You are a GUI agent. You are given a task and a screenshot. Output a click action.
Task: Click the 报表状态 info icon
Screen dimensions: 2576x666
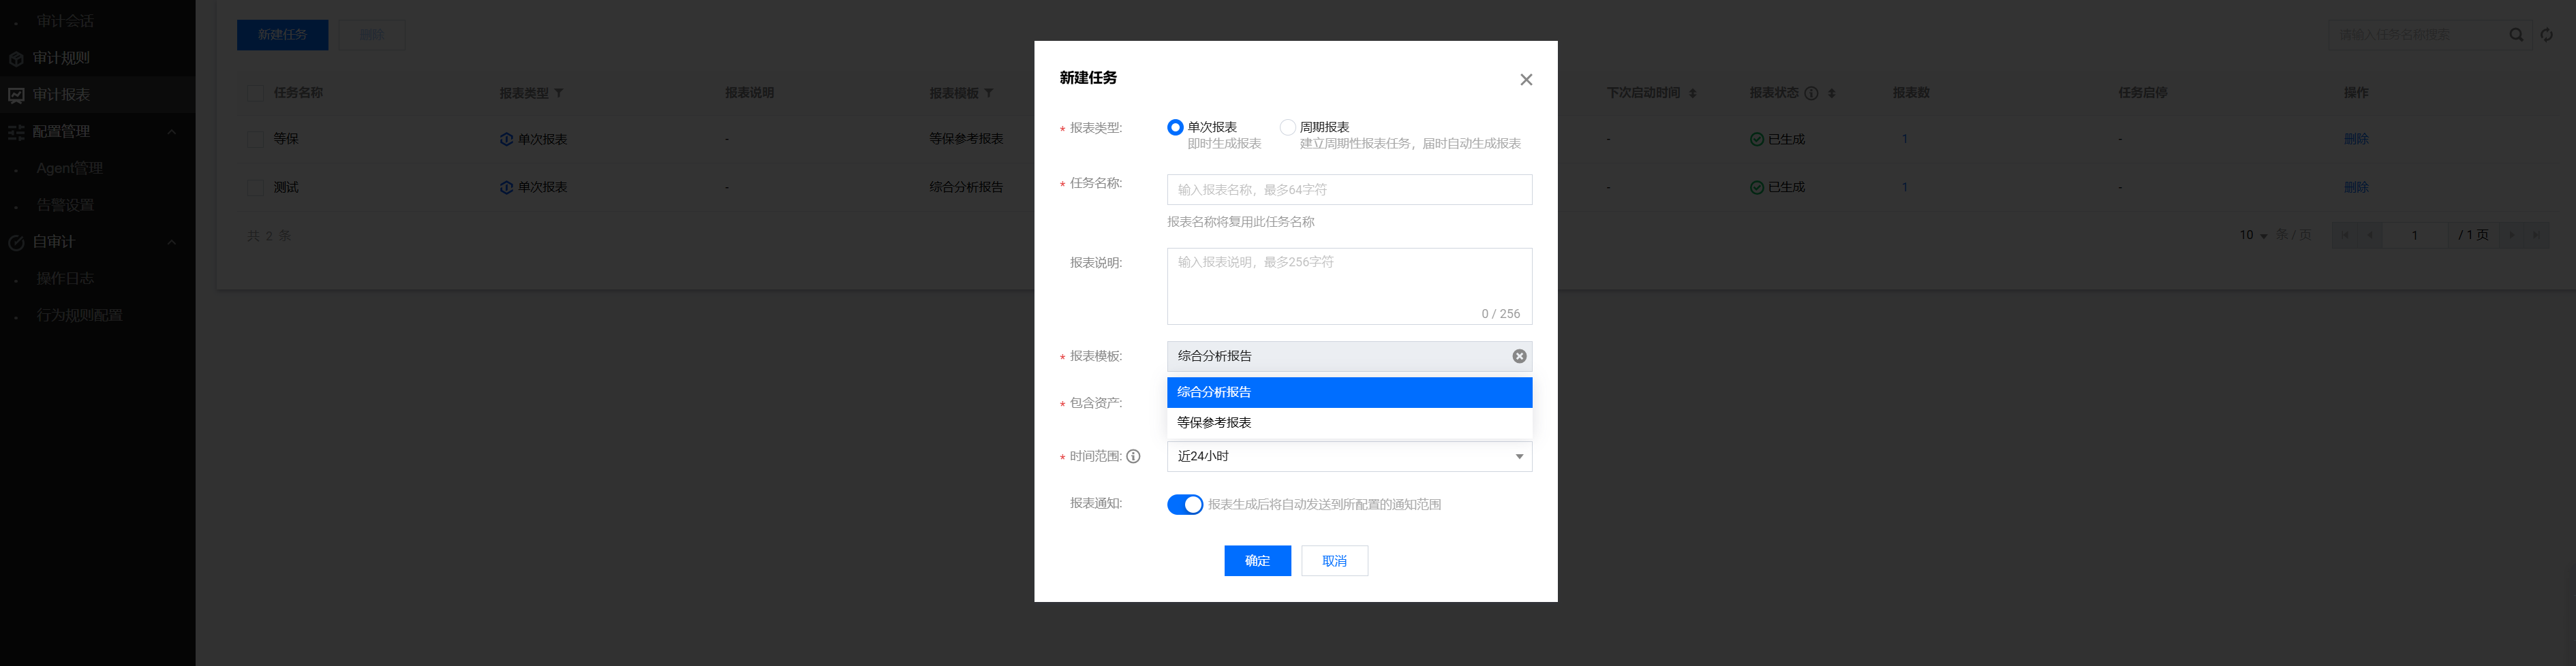click(1811, 93)
